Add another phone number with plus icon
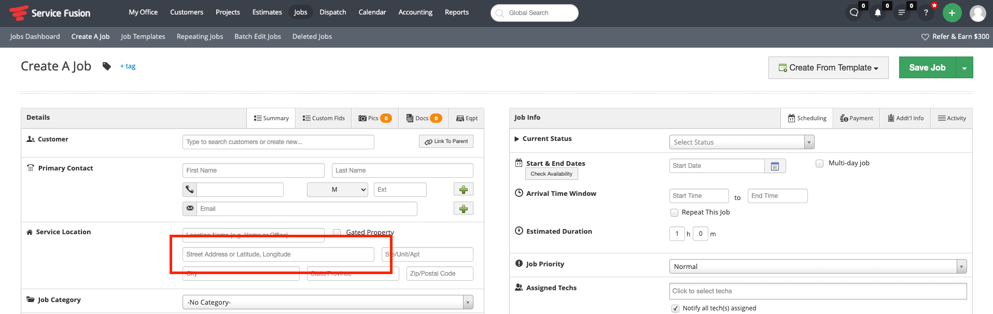Image resolution: width=993 pixels, height=314 pixels. [463, 190]
